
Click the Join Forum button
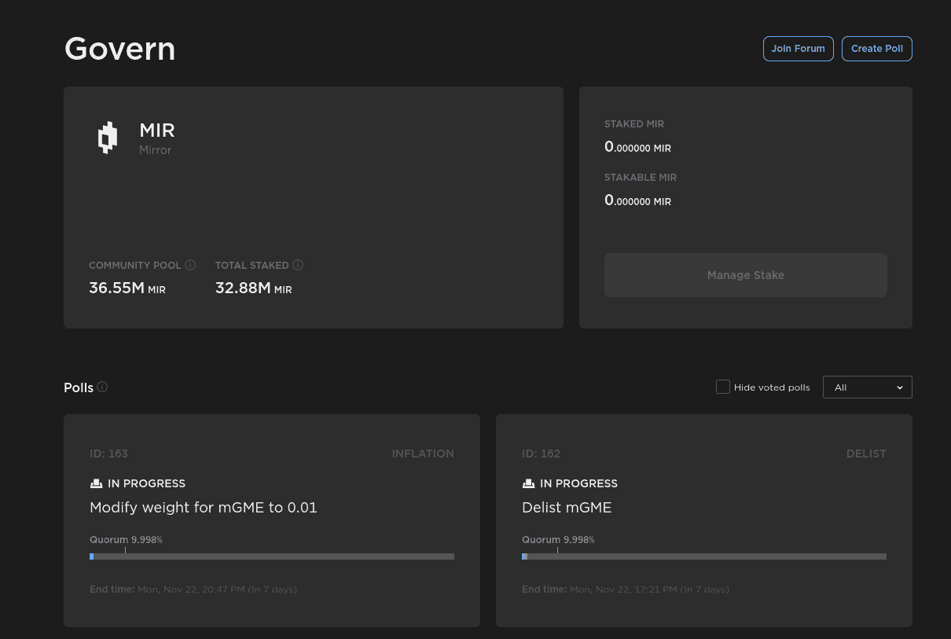point(798,48)
